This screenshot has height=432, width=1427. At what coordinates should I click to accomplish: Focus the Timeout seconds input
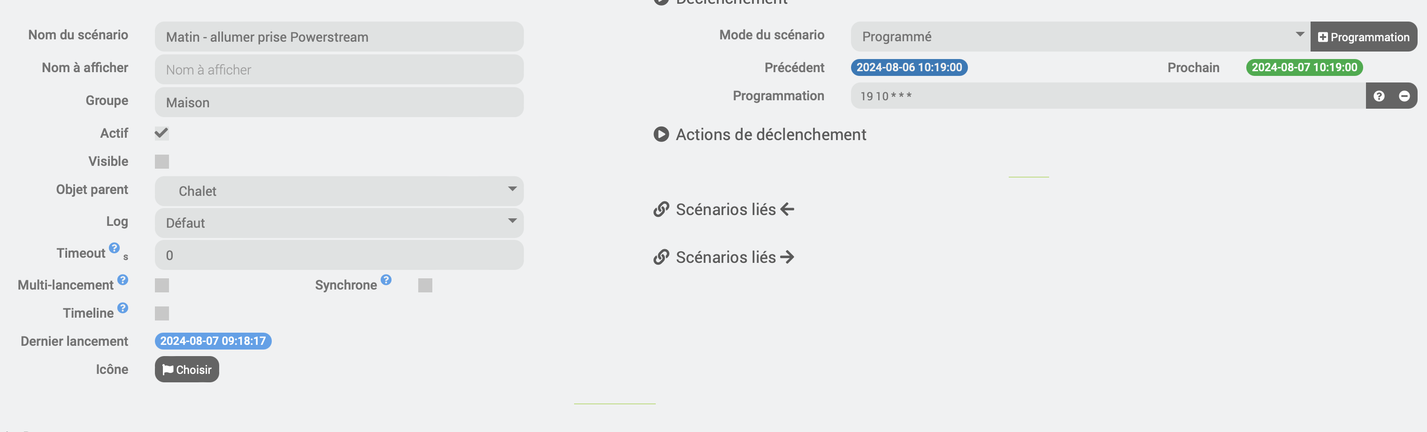[339, 255]
